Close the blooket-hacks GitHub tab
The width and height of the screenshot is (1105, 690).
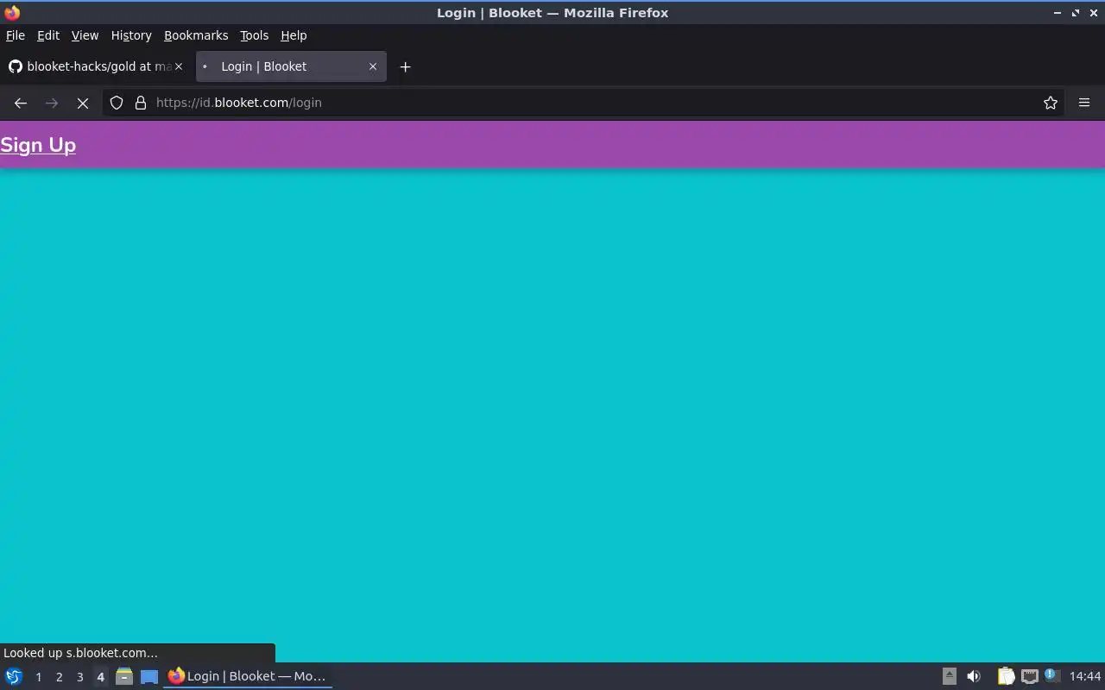(179, 66)
